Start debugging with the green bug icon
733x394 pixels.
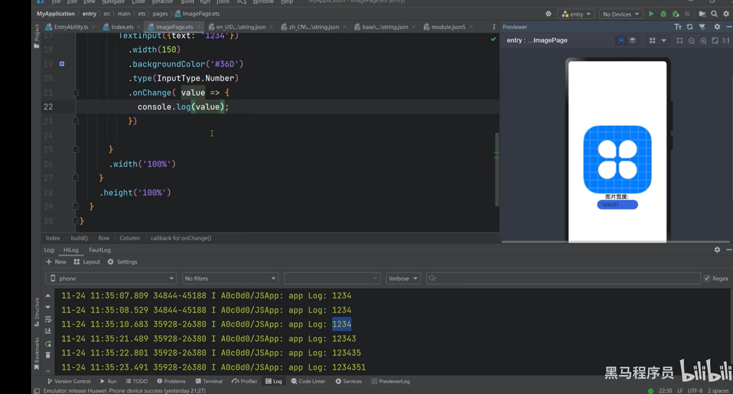coord(663,14)
